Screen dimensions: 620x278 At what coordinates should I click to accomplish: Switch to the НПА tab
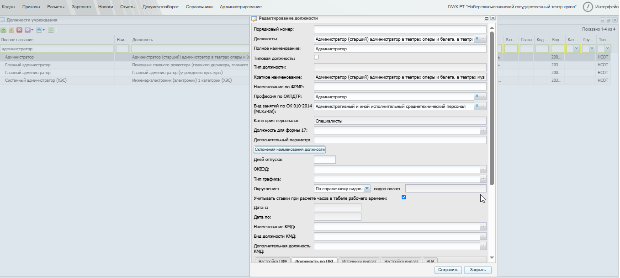pos(430,261)
